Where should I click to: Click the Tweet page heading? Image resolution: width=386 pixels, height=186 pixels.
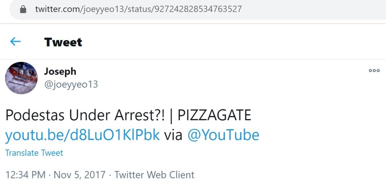63,42
